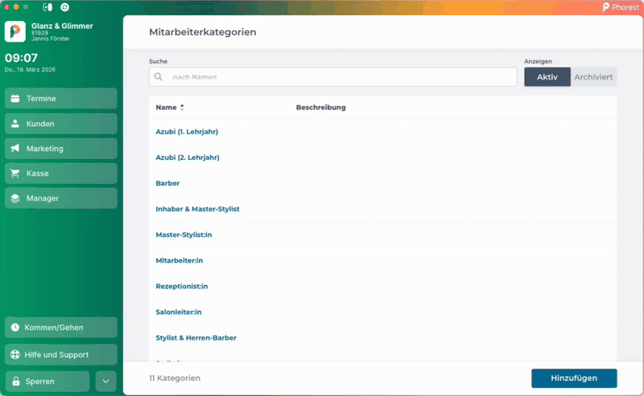Click the calendar icon beside Termine
The image size is (644, 396).
tap(15, 98)
